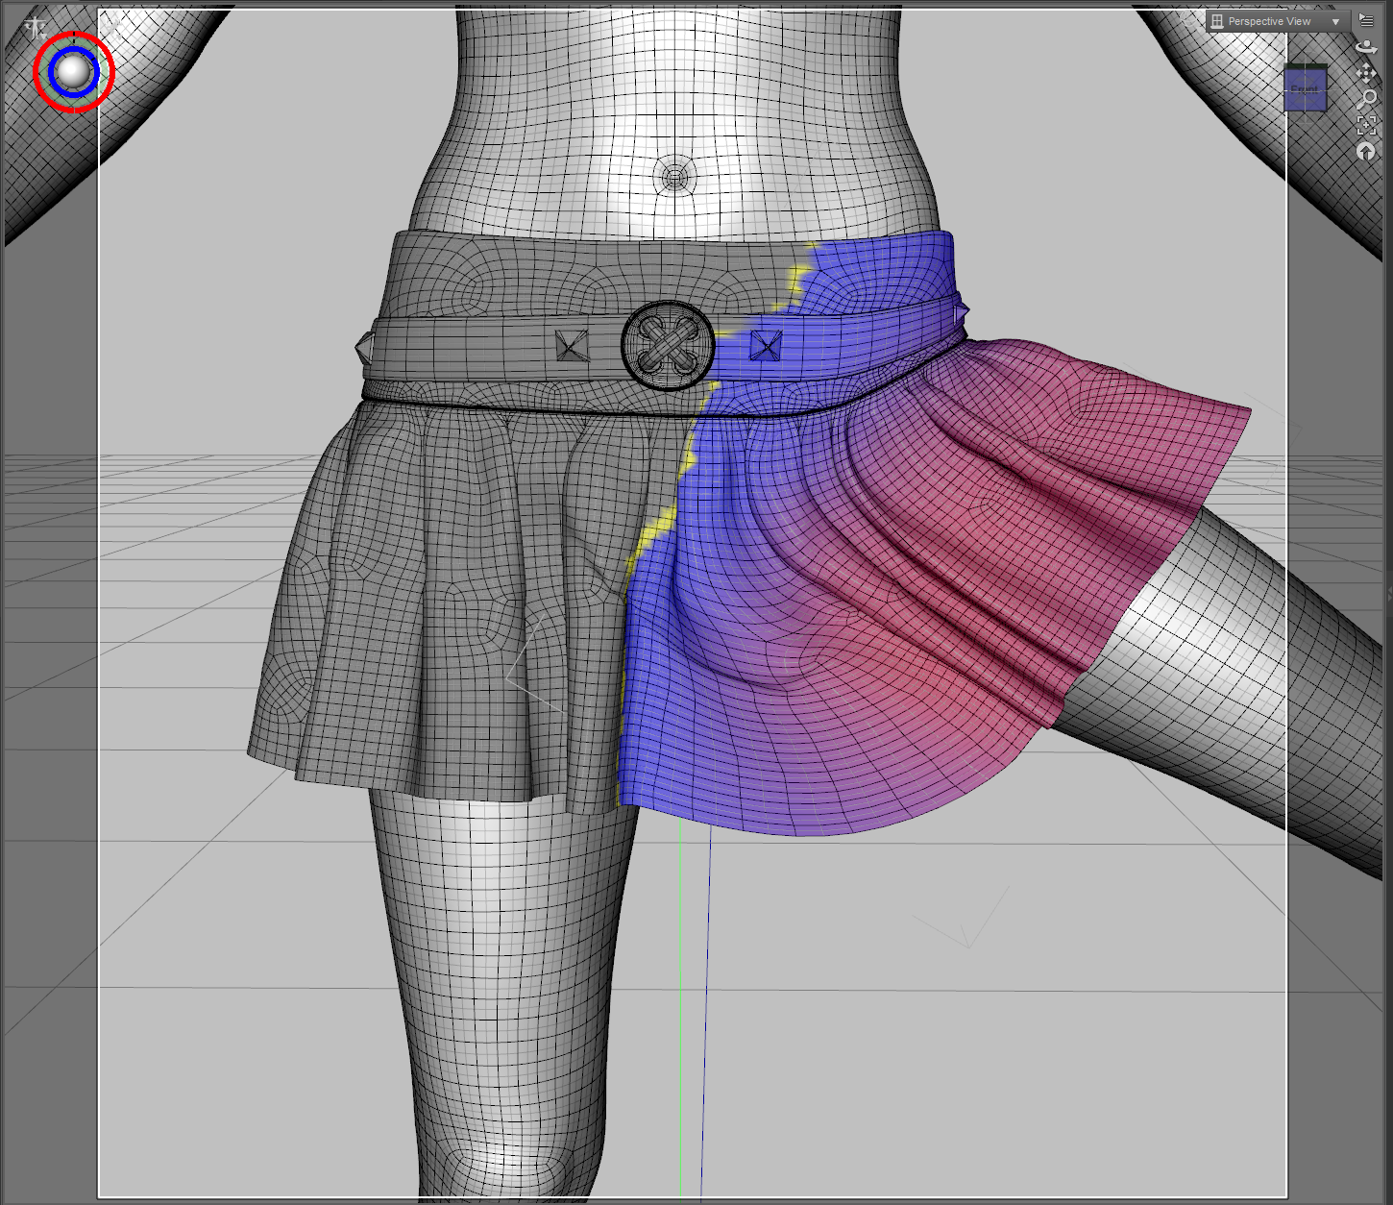Click the round cross-stitched belt button

(x=668, y=345)
